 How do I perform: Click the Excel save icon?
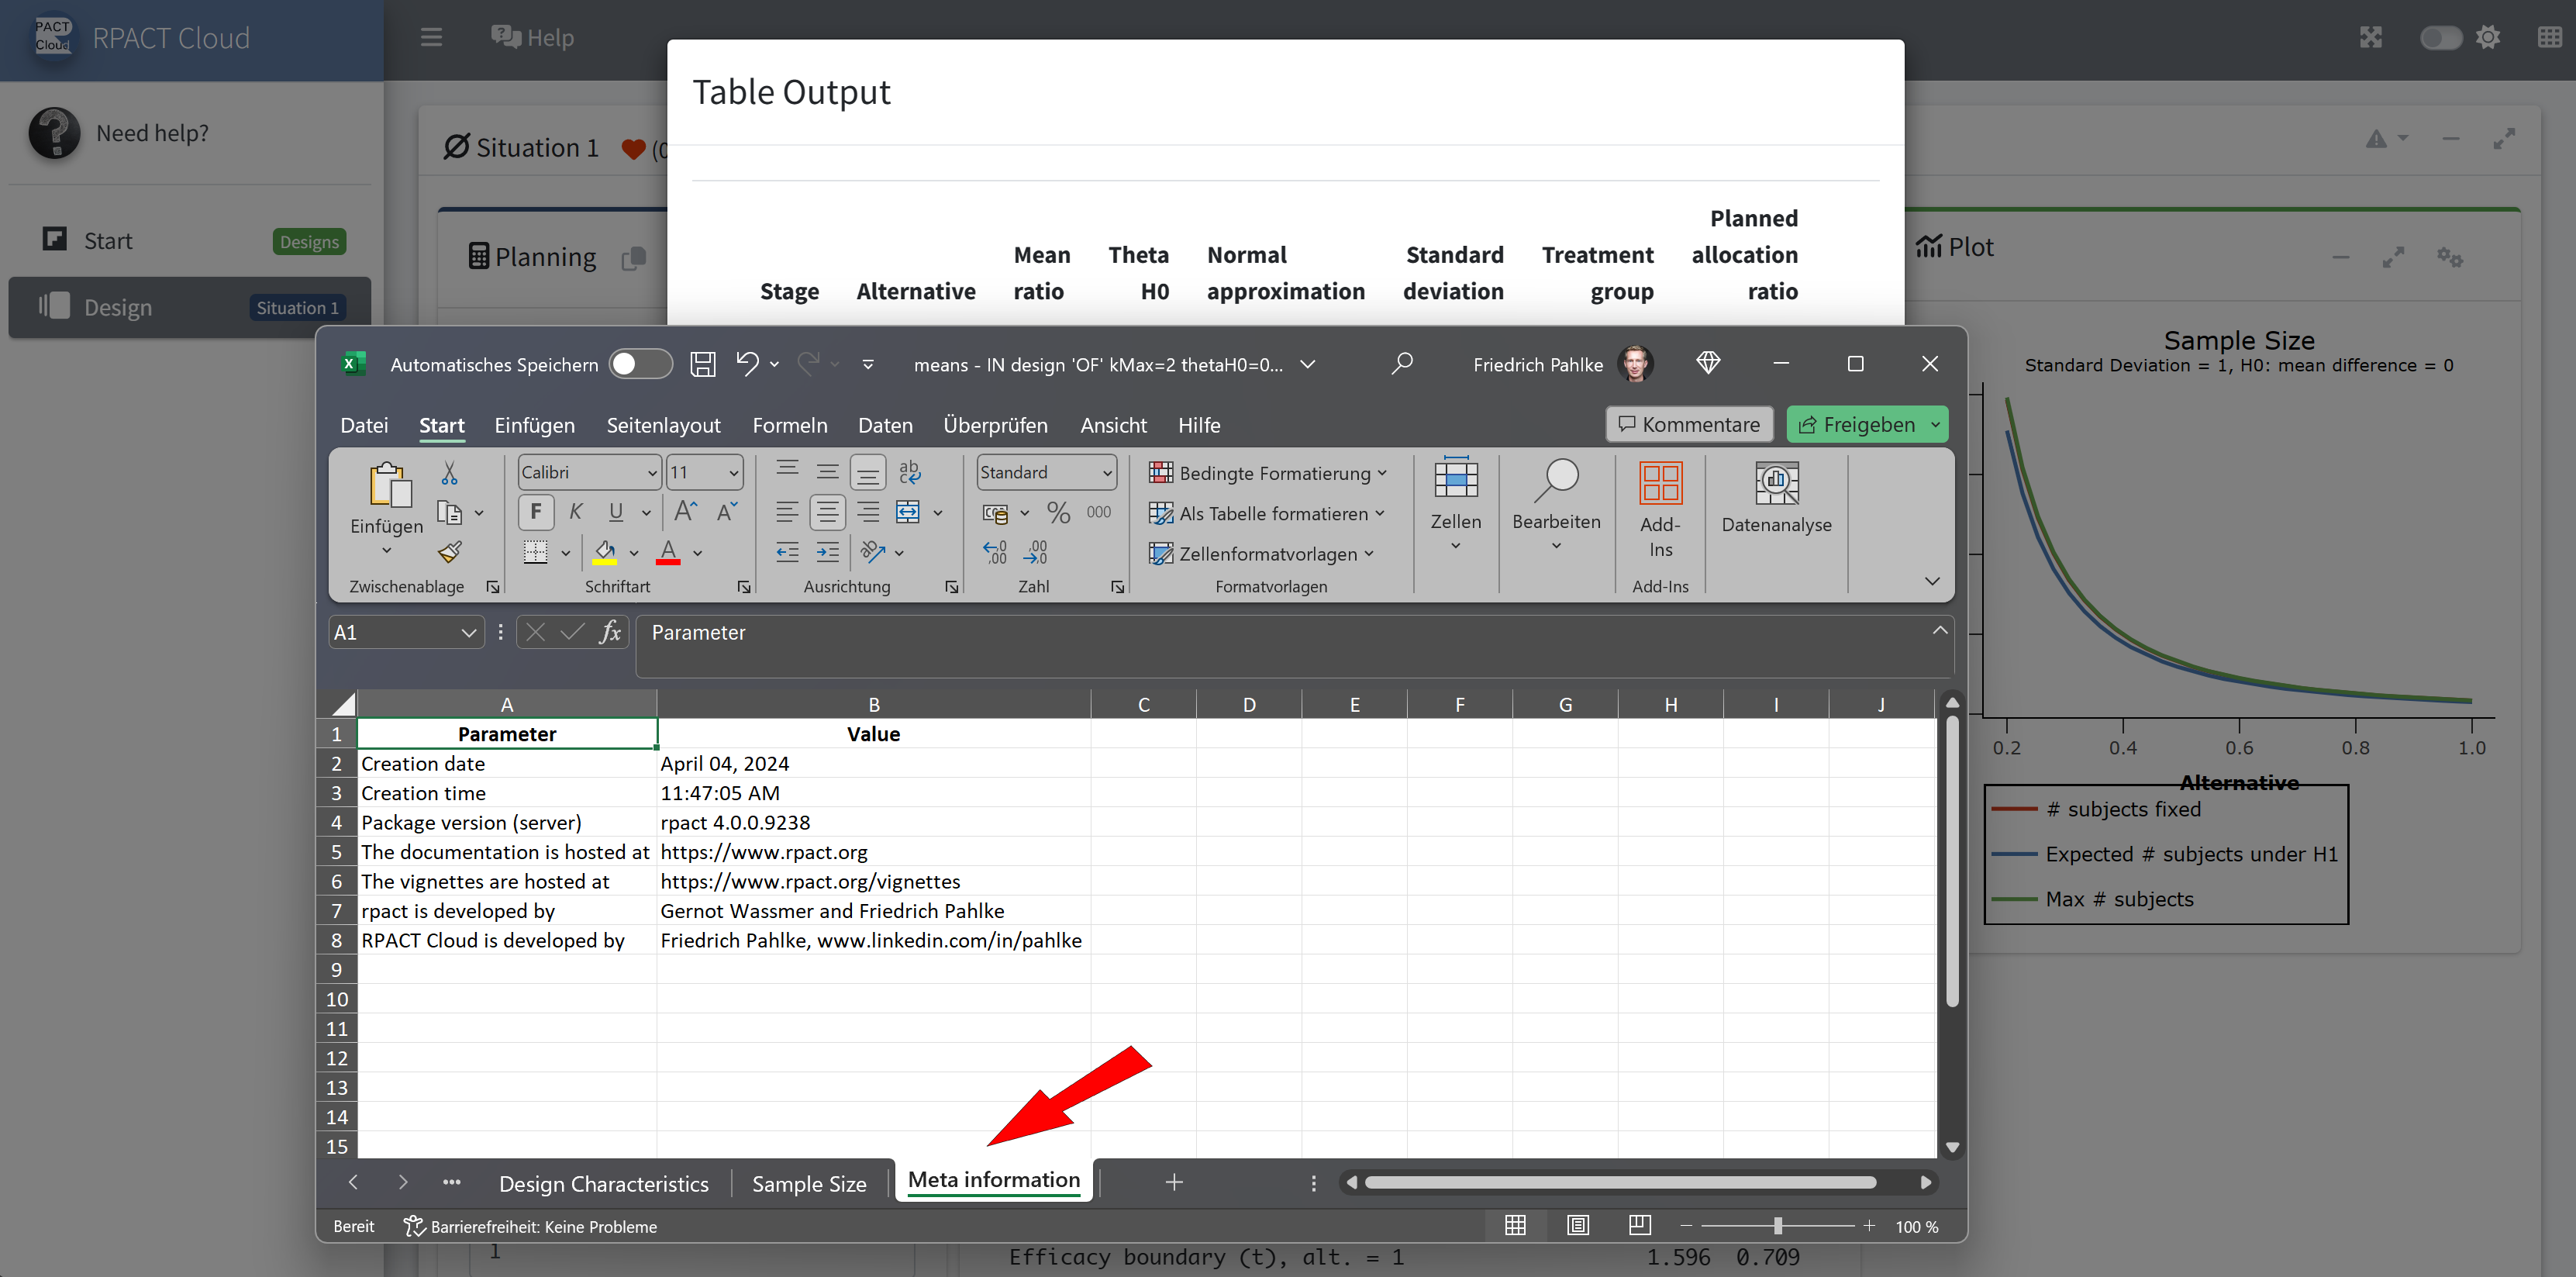[703, 364]
